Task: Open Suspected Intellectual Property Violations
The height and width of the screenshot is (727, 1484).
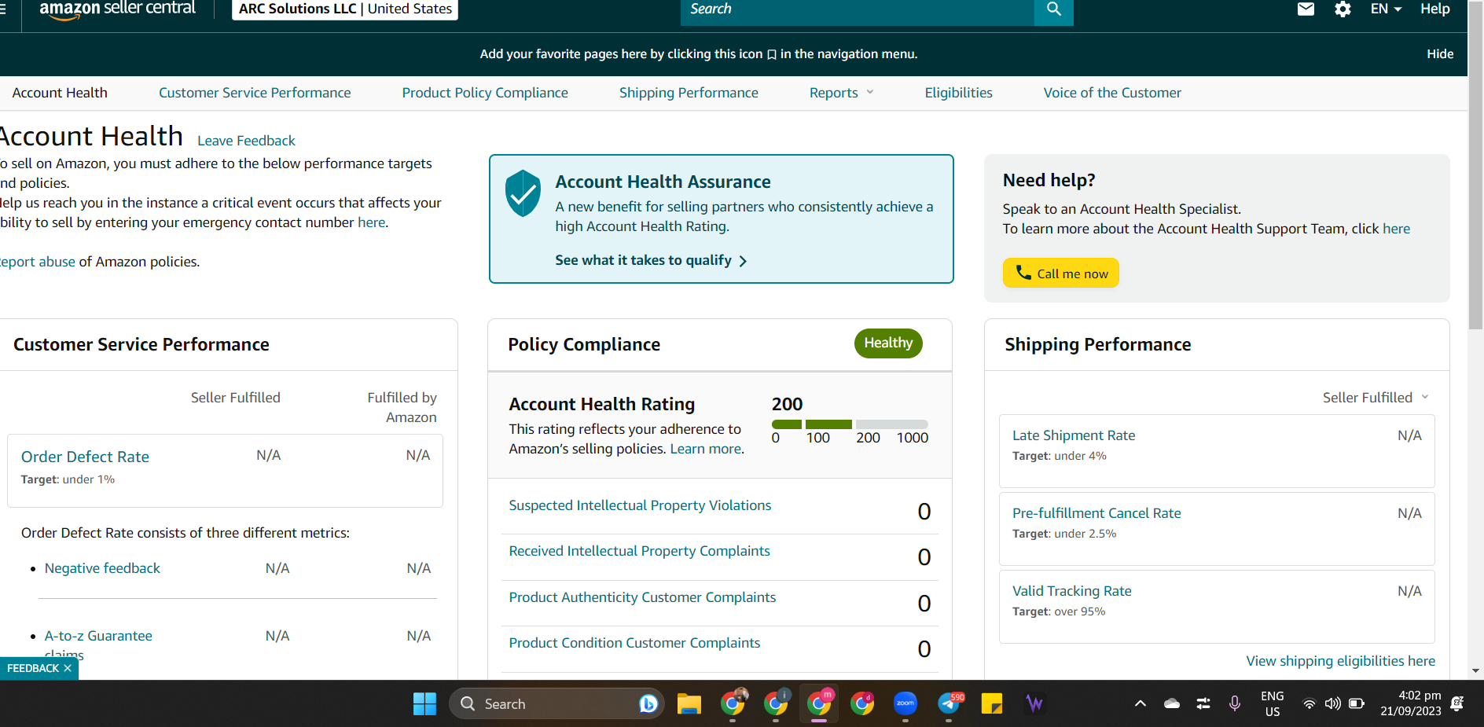Action: (640, 505)
